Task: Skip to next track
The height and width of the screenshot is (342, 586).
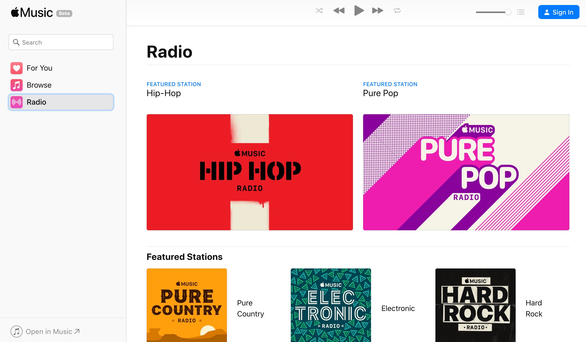Action: pos(378,11)
